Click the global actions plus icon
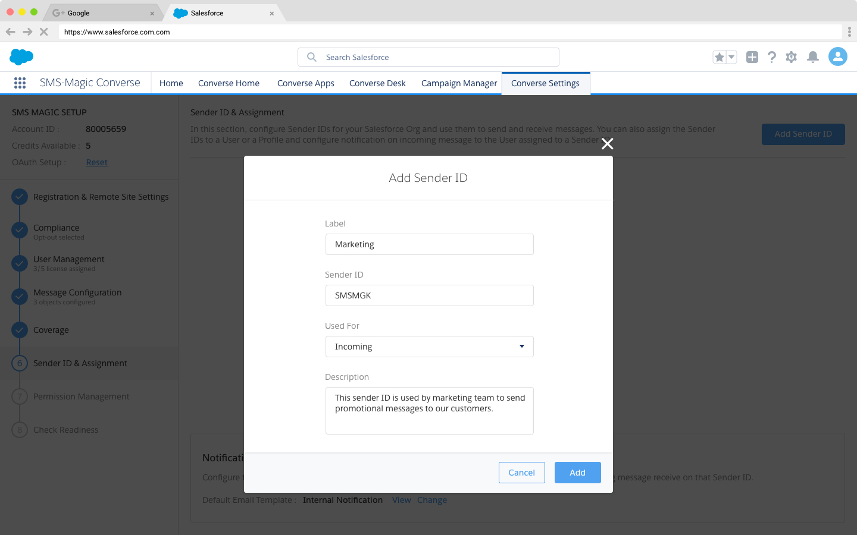 point(752,57)
